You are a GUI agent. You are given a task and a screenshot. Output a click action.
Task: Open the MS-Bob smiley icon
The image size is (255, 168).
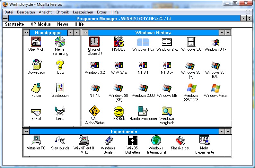(x=119, y=111)
